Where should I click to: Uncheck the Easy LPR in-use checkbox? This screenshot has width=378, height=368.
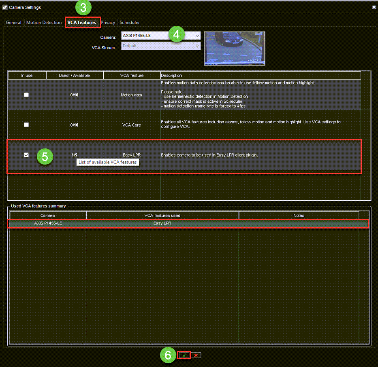click(26, 154)
